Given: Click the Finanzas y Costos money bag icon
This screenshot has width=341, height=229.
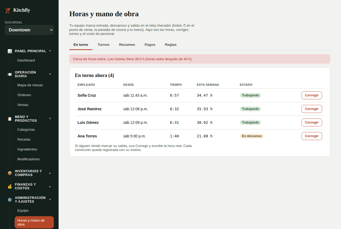Looking at the screenshot, I should click(x=10, y=186).
